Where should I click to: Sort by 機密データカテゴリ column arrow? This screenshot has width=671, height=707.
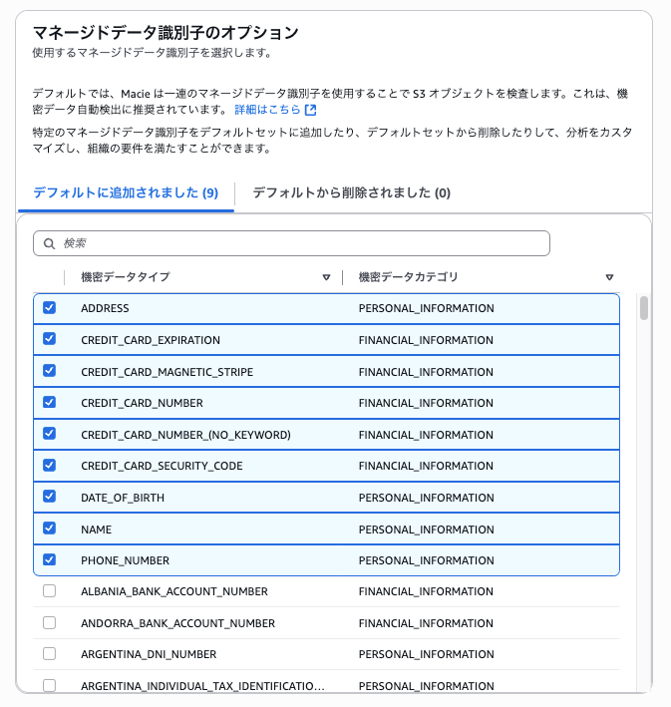point(609,277)
